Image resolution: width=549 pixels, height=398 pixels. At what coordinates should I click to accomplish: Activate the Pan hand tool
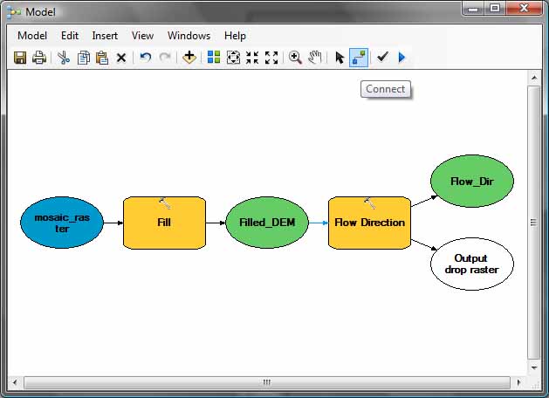tap(314, 58)
